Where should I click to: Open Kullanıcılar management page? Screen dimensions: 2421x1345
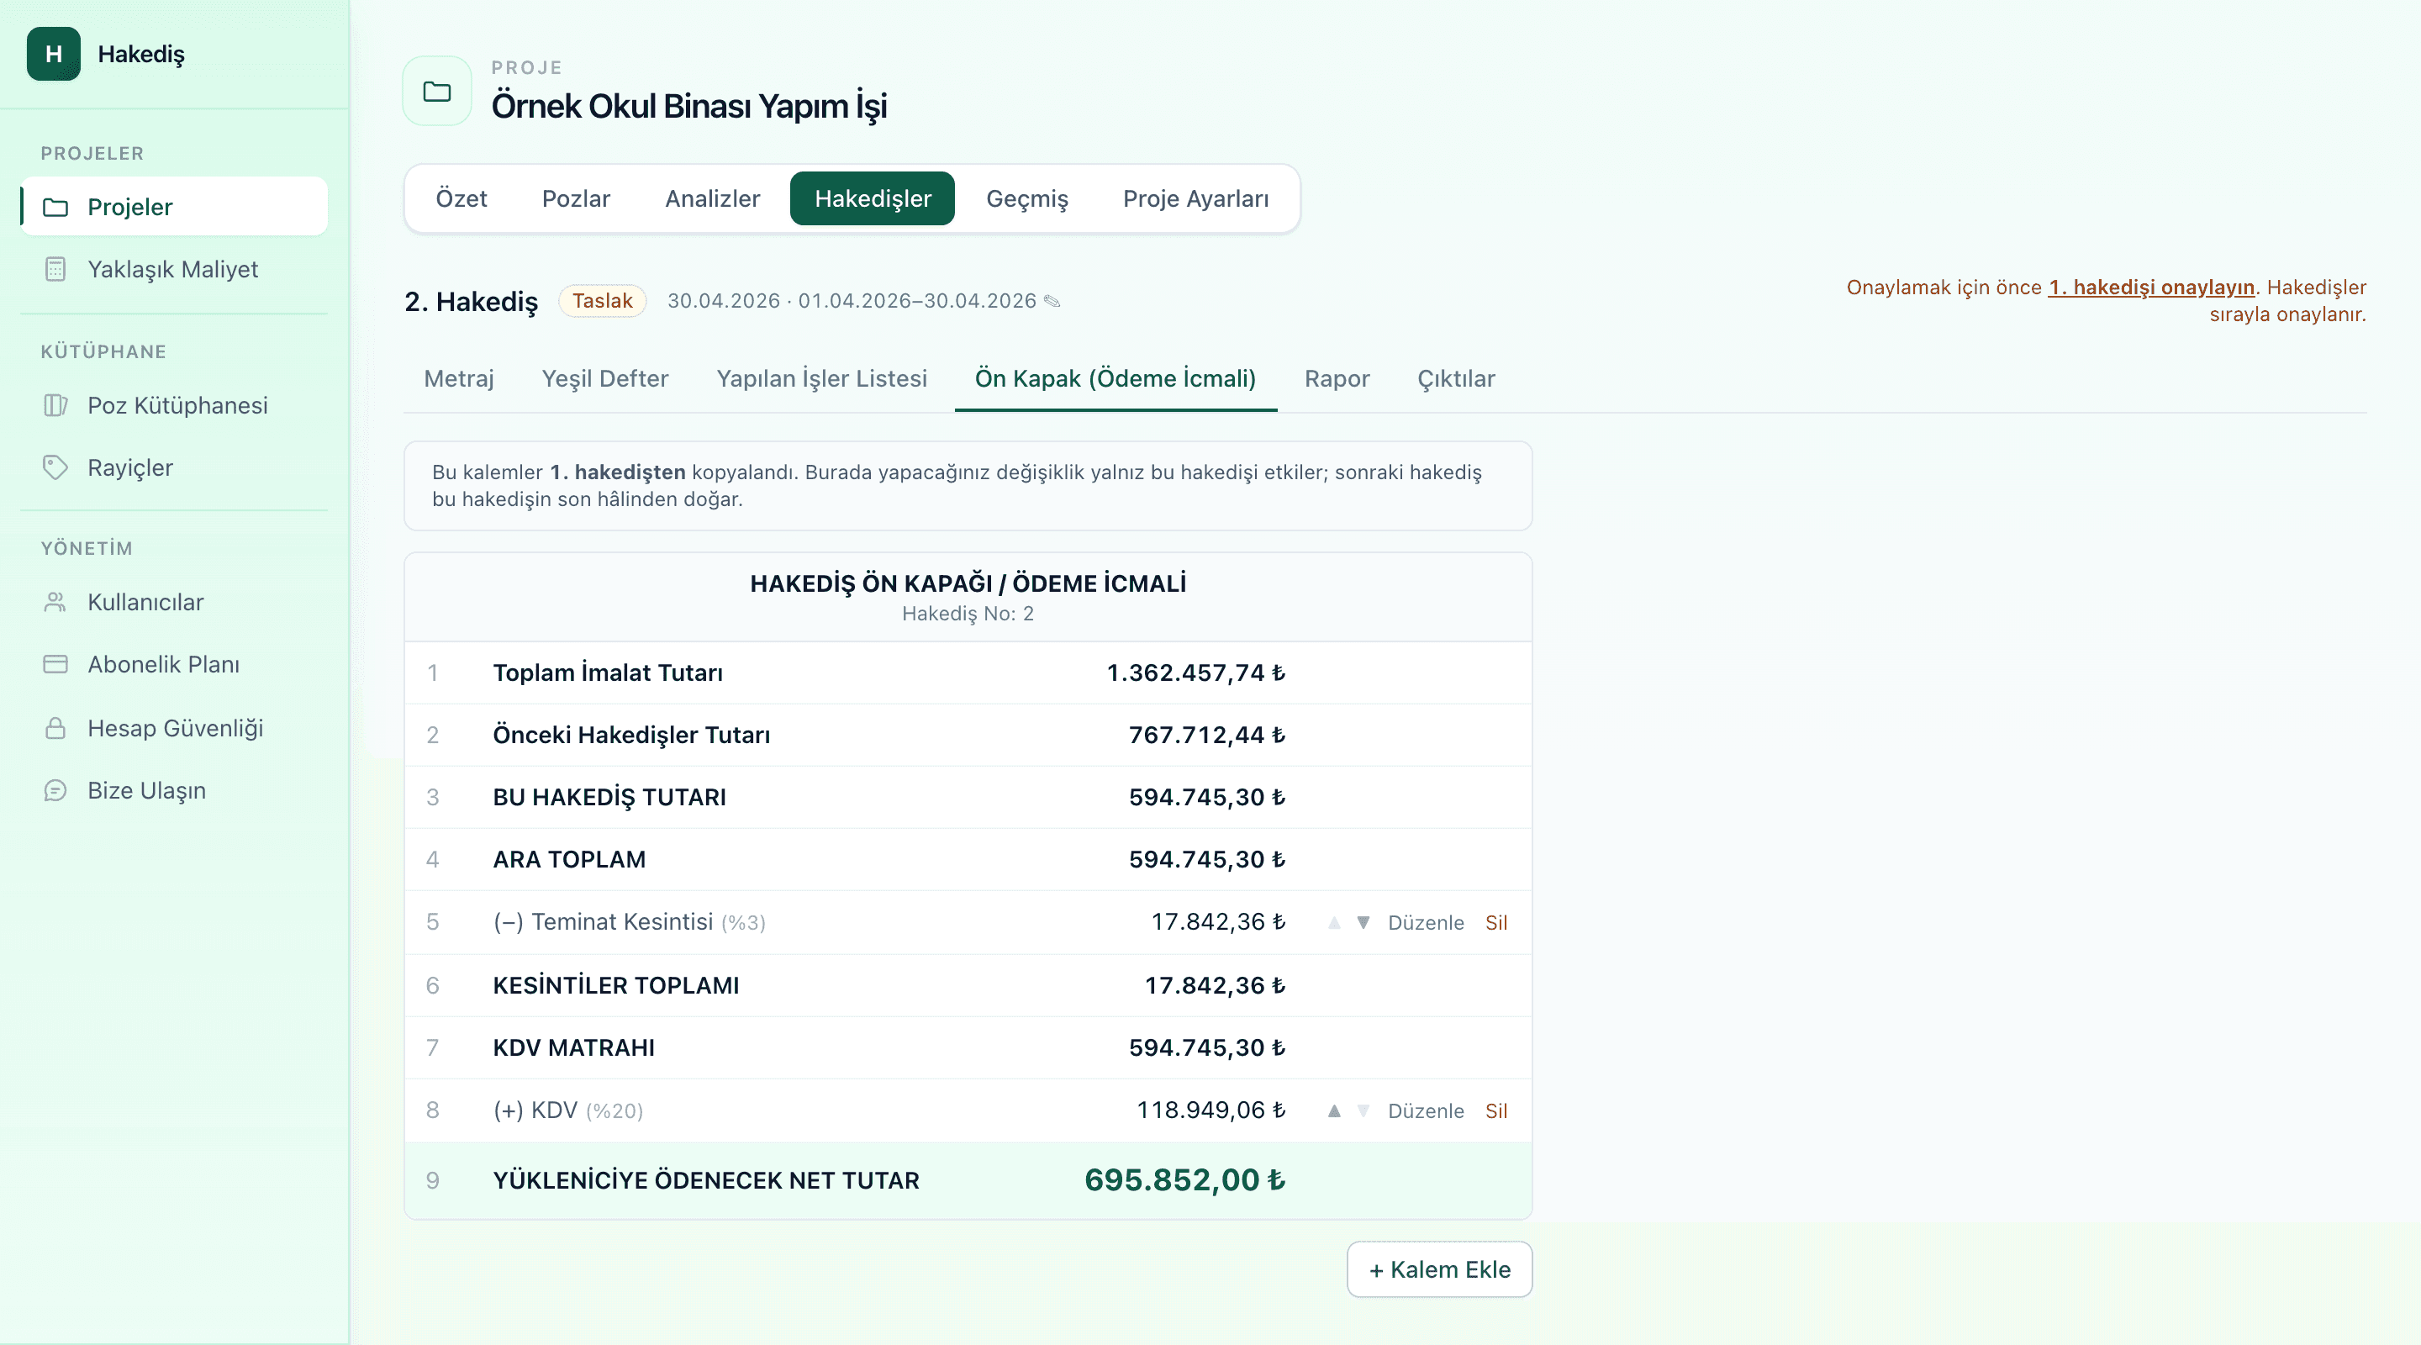point(174,602)
